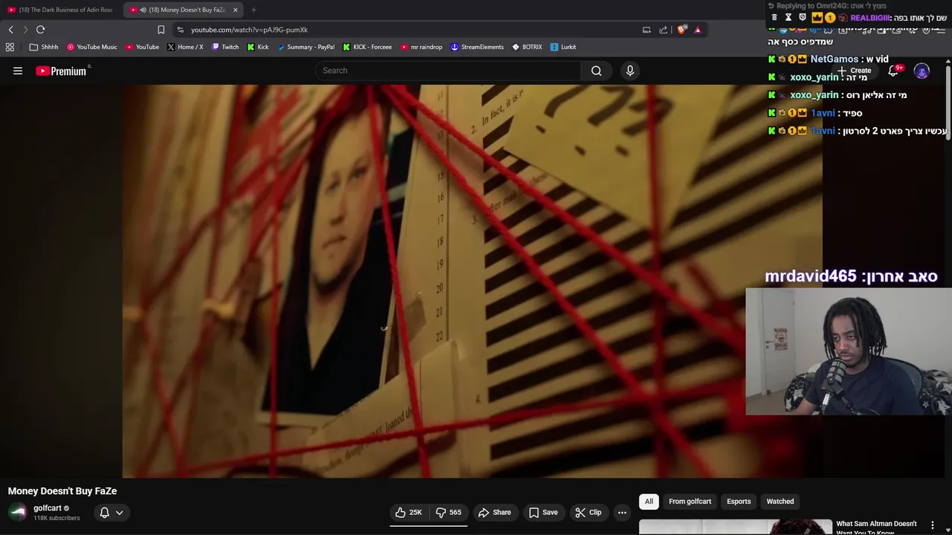Click the hourglass timeout icon in chat

[788, 18]
